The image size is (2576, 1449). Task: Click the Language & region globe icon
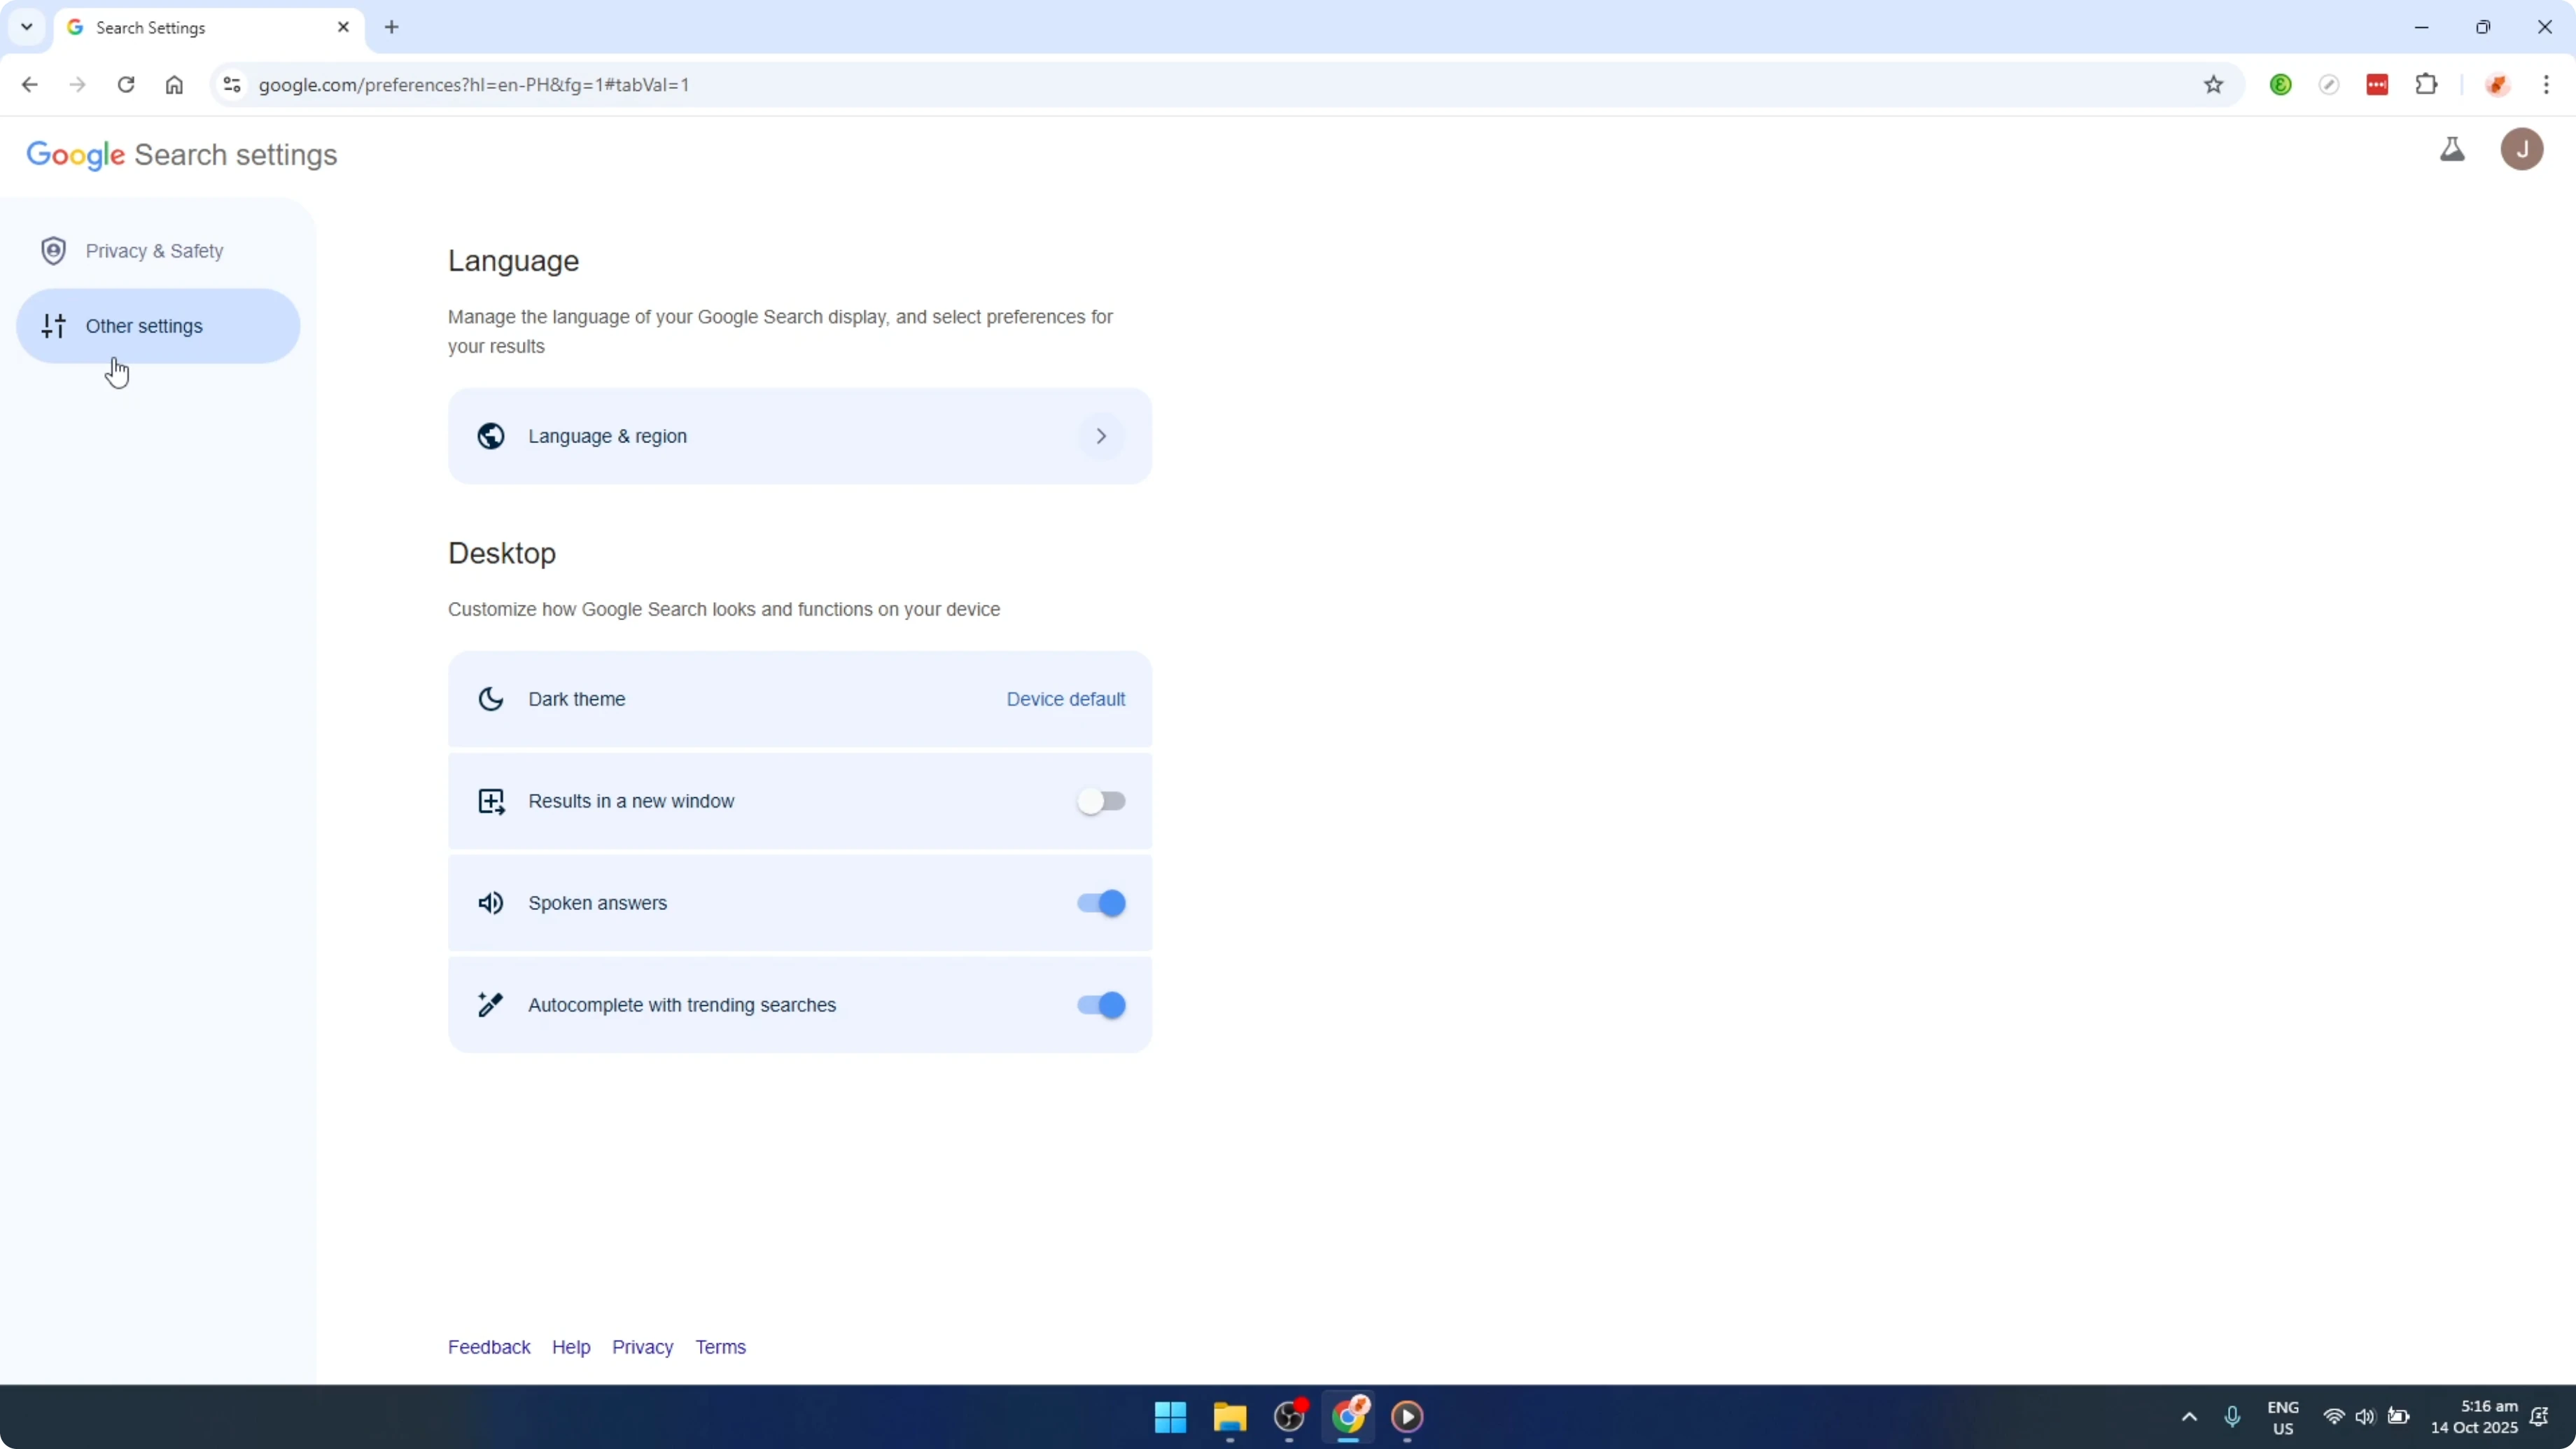[490, 436]
